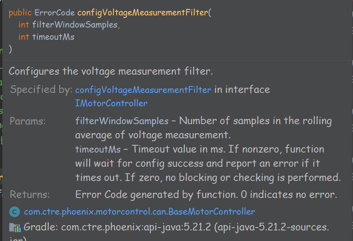Image resolution: width=353 pixels, height=241 pixels.
Task: Click the configVoltageMeasurementFilter method name in the signature
Action: pos(143,13)
